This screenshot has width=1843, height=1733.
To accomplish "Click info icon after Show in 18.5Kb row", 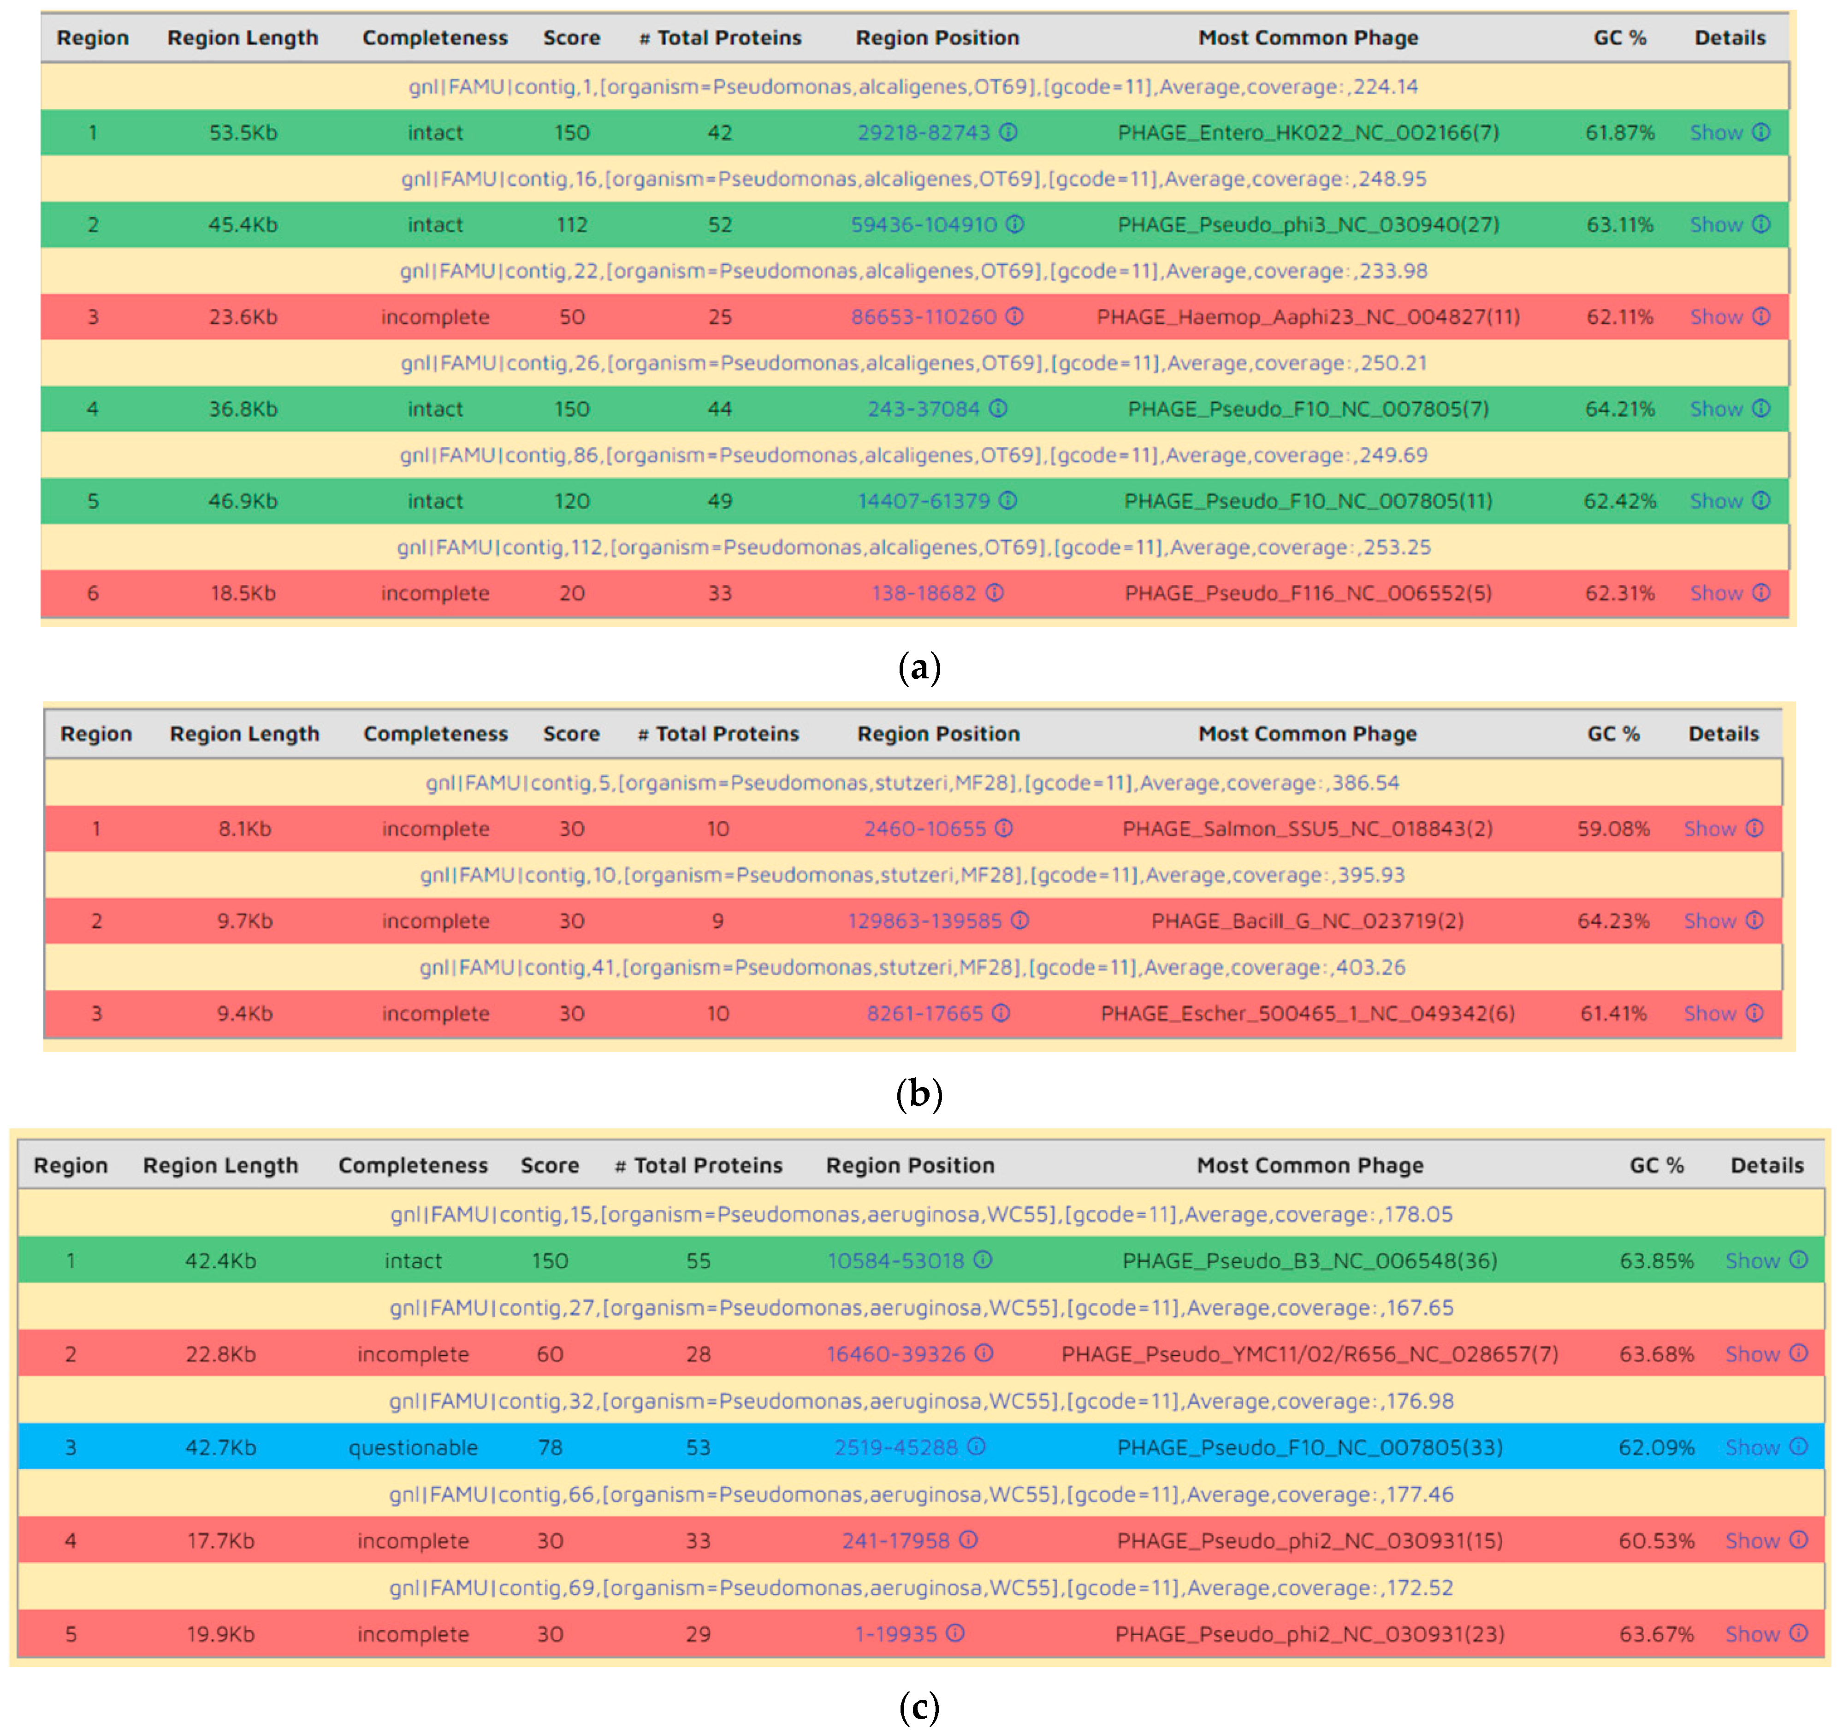I will (x=1761, y=593).
